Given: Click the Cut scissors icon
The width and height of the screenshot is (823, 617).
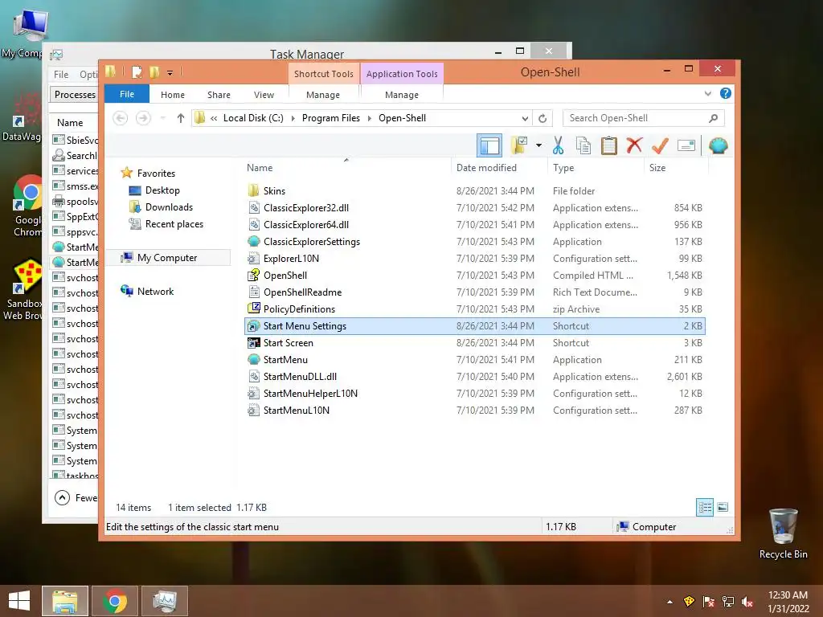Looking at the screenshot, I should click(x=558, y=145).
